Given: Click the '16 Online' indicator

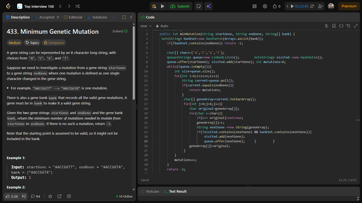Looking at the screenshot, I should click(x=124, y=196).
